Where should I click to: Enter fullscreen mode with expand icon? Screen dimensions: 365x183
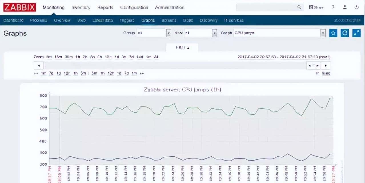356,33
